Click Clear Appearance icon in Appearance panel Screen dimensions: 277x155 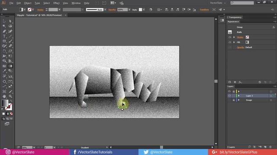tap(260, 82)
